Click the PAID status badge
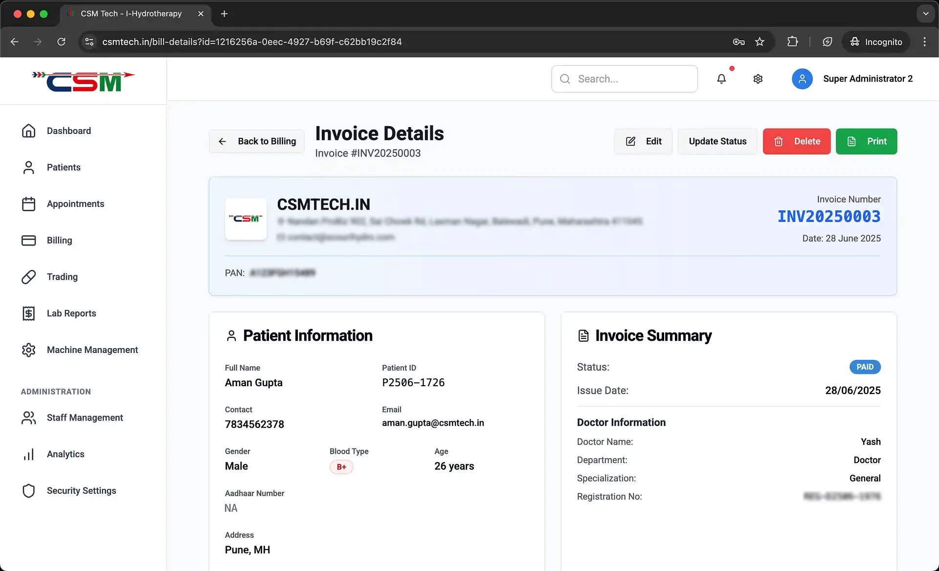 pyautogui.click(x=865, y=367)
